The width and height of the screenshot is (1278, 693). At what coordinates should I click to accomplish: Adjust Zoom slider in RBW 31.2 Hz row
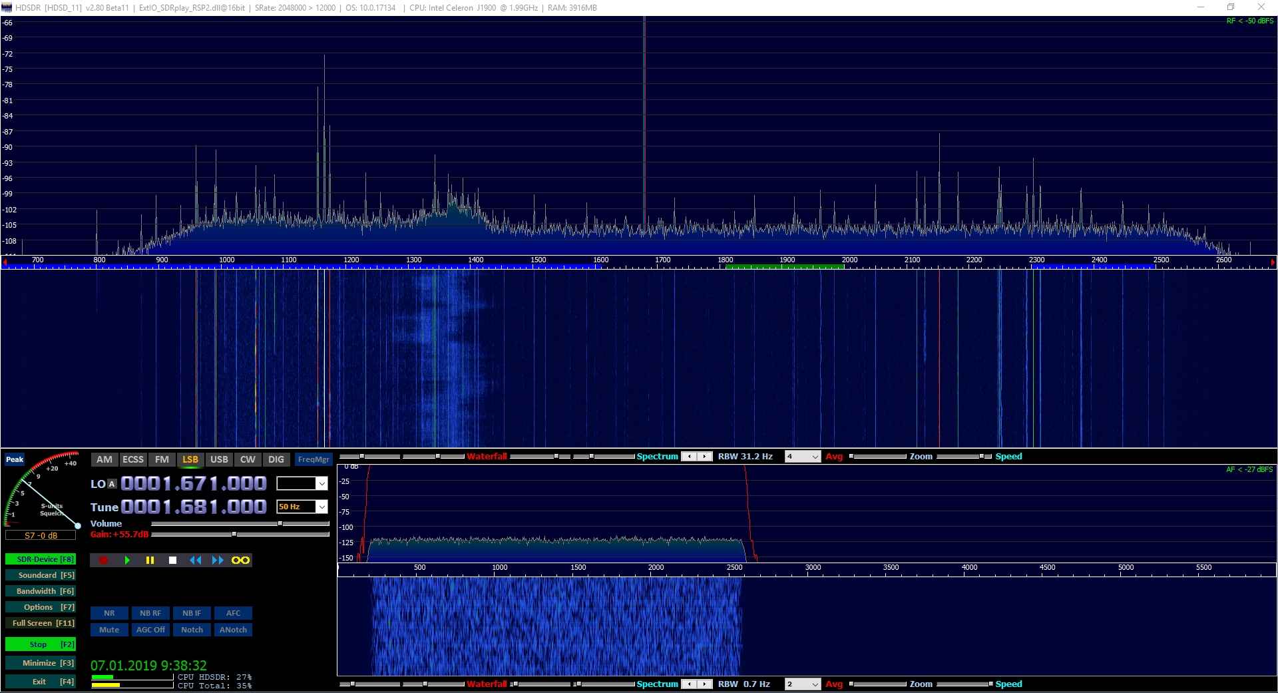pyautogui.click(x=878, y=457)
